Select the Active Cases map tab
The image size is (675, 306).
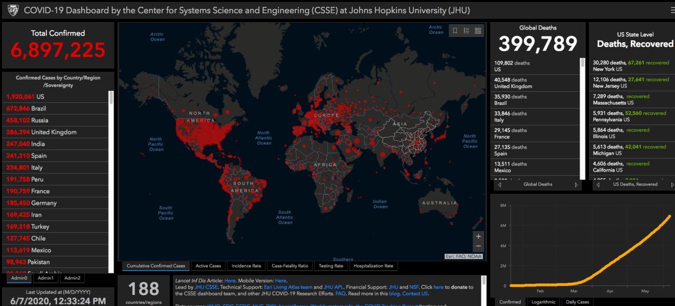coord(208,266)
